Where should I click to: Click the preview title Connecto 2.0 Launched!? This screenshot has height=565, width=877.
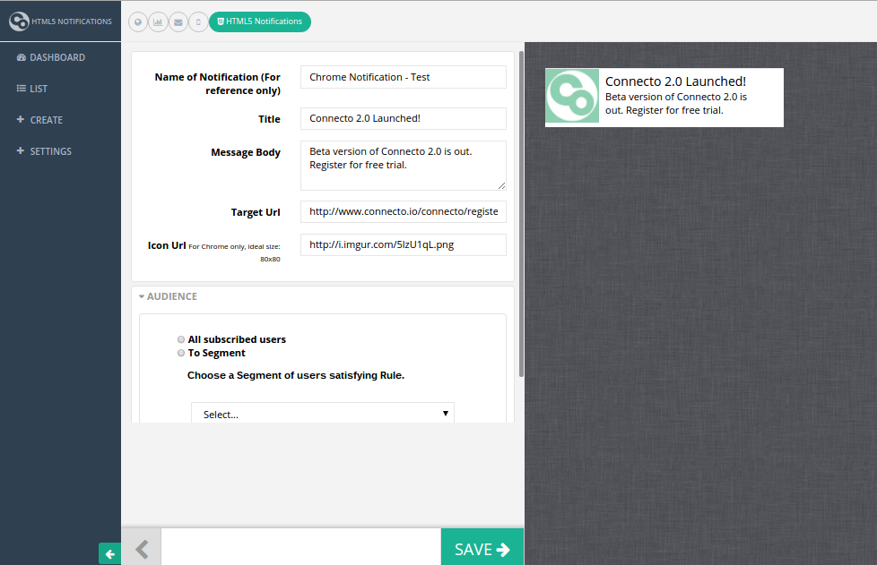click(675, 81)
